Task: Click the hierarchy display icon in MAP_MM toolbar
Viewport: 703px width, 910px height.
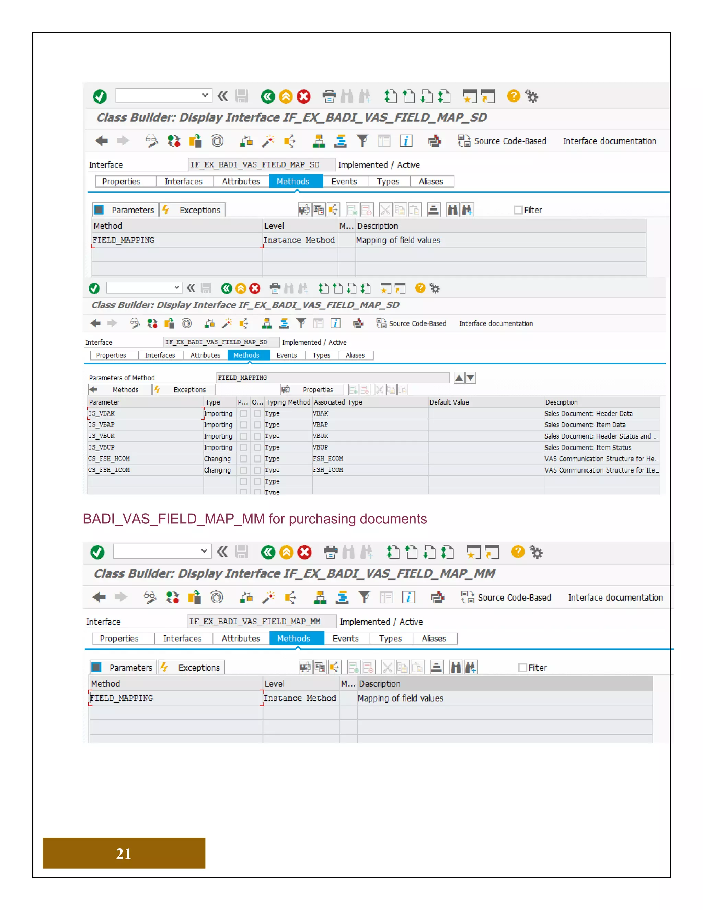Action: click(320, 598)
